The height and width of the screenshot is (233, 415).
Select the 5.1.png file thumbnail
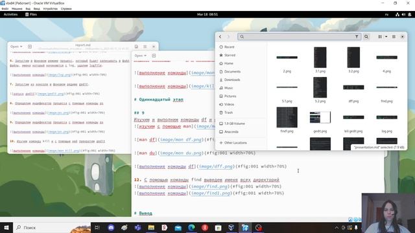pos(287,87)
